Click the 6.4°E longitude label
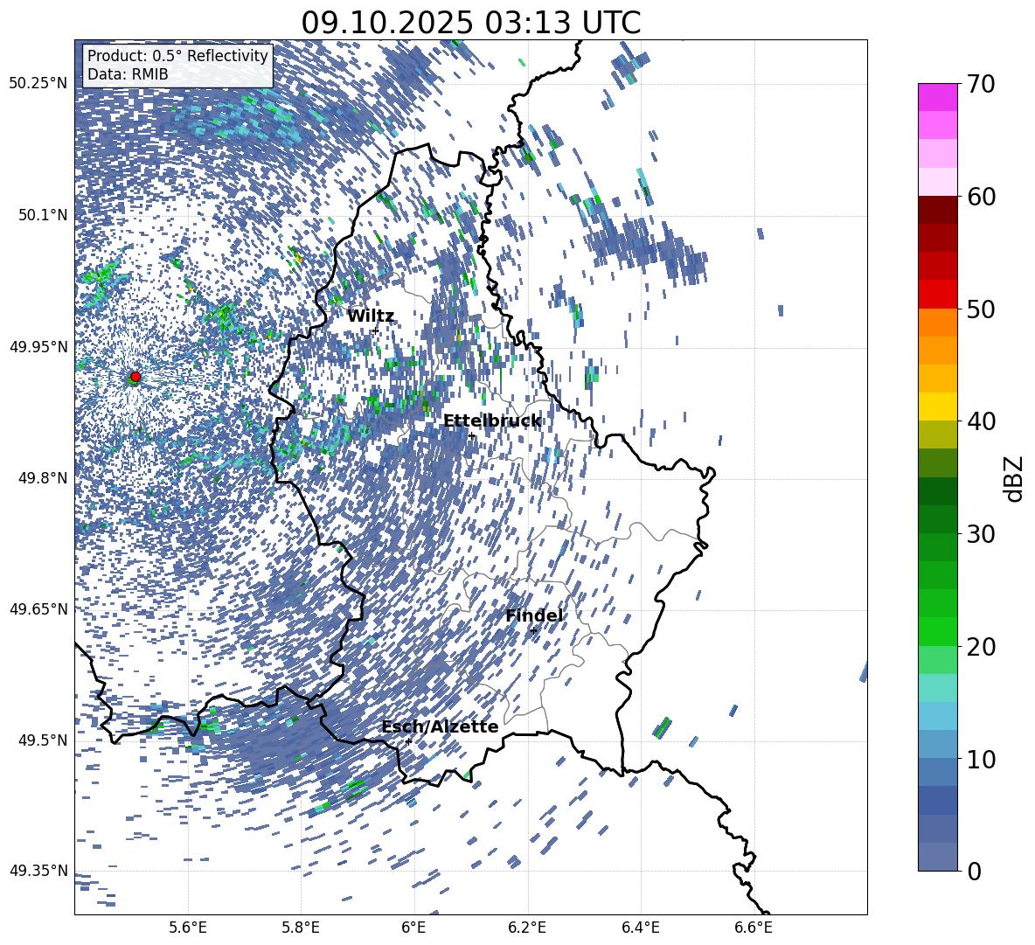1035x945 pixels. (x=640, y=928)
